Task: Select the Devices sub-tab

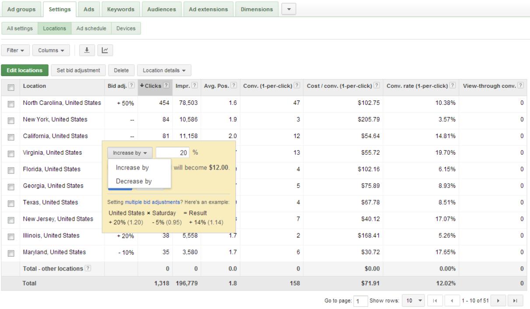Action: point(126,29)
